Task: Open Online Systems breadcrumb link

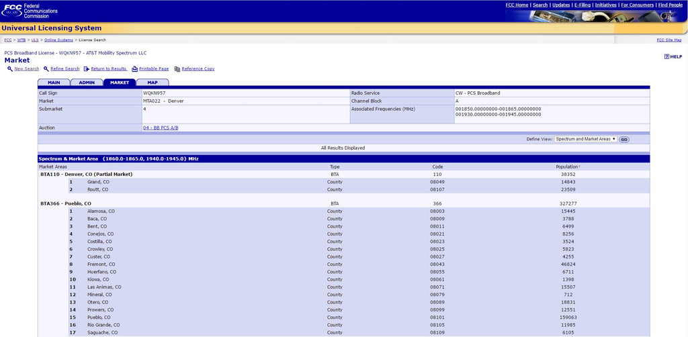Action: point(59,40)
